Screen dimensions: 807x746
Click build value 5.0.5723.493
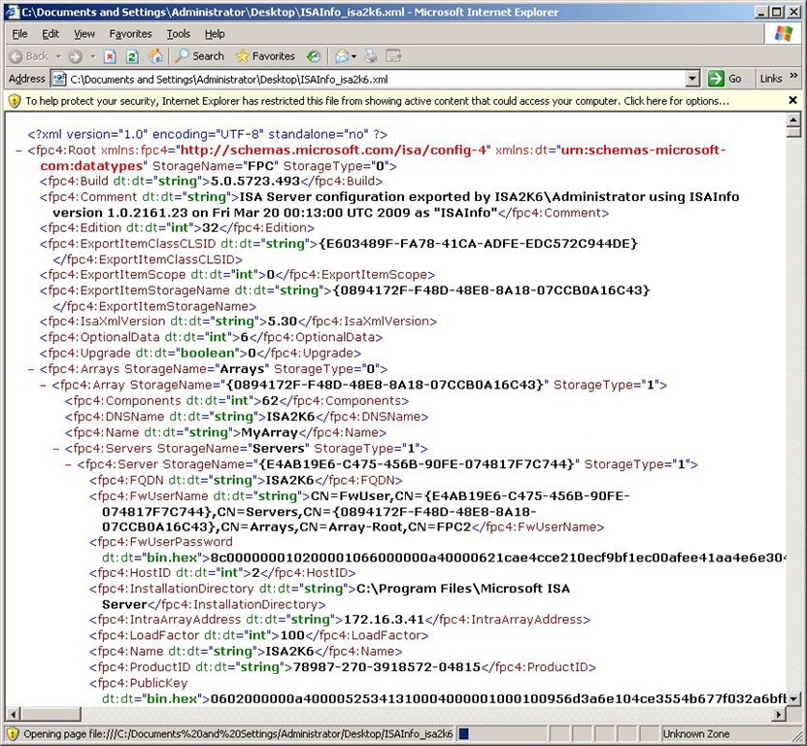tap(255, 182)
